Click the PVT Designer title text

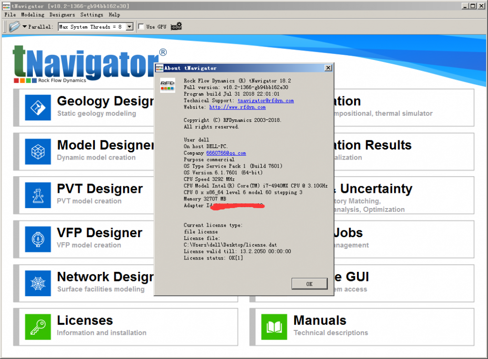click(100, 189)
